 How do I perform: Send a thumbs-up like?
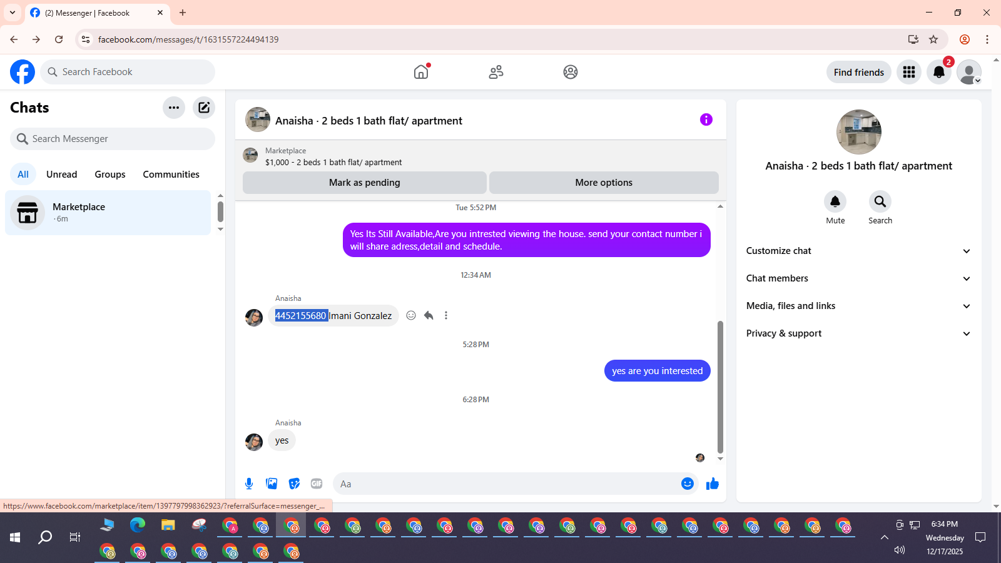click(713, 484)
